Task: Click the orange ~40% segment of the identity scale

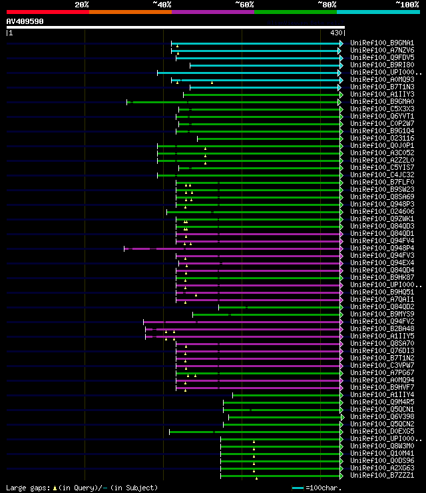Action: 130,12
